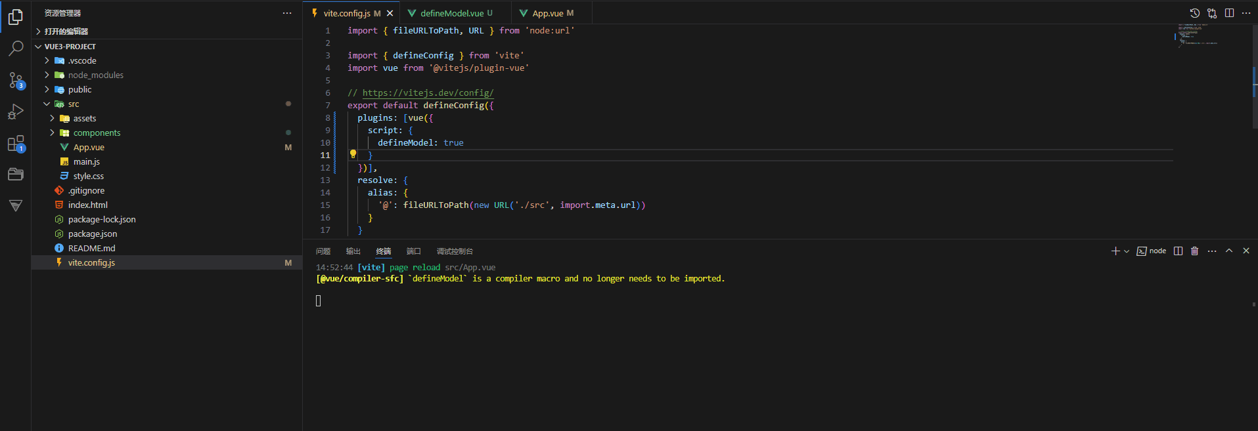Switch to the App.vue editor tab
The height and width of the screenshot is (431, 1258).
[x=552, y=13]
